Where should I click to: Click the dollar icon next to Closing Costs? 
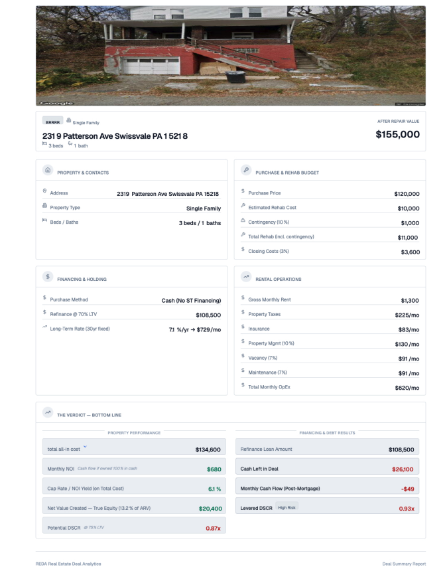tap(243, 250)
